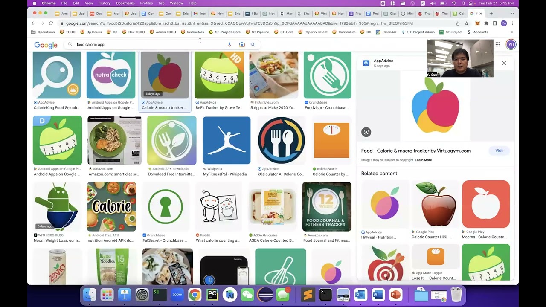
Task: Open the Window menu
Action: coord(176,3)
